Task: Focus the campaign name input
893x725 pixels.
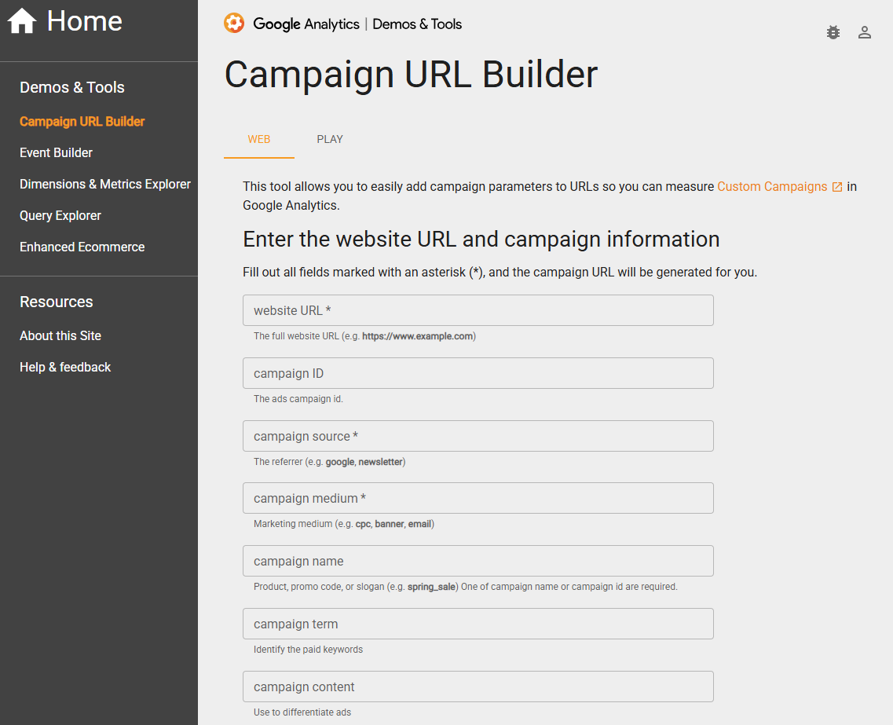Action: pos(478,561)
